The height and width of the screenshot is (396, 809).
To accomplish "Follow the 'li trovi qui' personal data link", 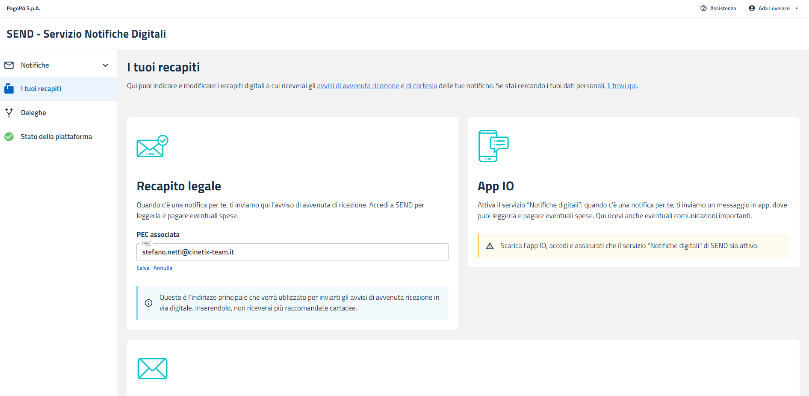I will point(622,86).
